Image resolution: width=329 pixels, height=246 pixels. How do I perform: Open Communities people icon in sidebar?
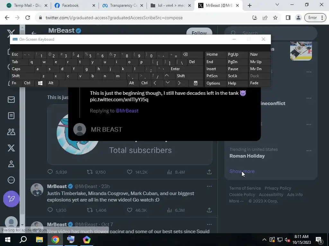pyautogui.click(x=11, y=132)
